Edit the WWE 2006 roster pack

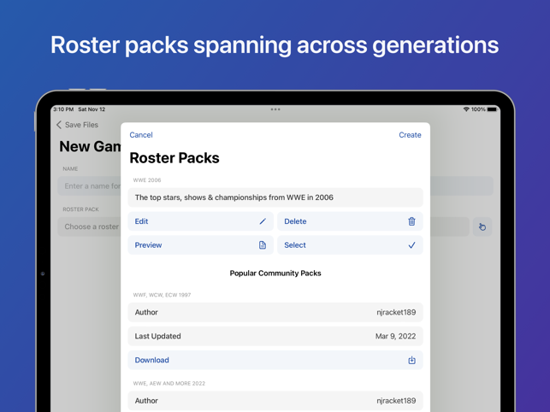tap(201, 221)
